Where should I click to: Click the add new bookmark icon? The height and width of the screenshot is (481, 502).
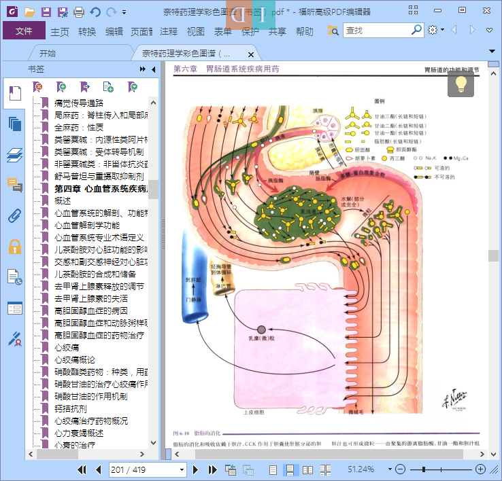[x=61, y=87]
